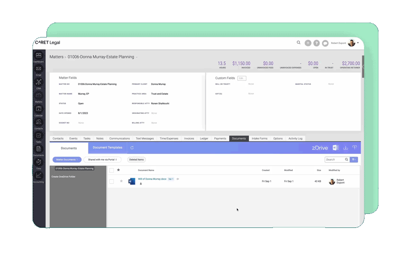Screen dimensions: 406x255
Task: Check the Will of Donna Murray checkbox
Action: (x=111, y=181)
